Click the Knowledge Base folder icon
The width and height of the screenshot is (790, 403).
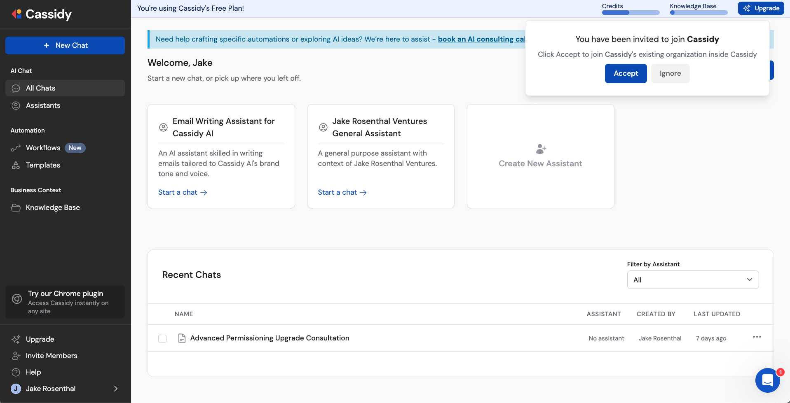(16, 208)
